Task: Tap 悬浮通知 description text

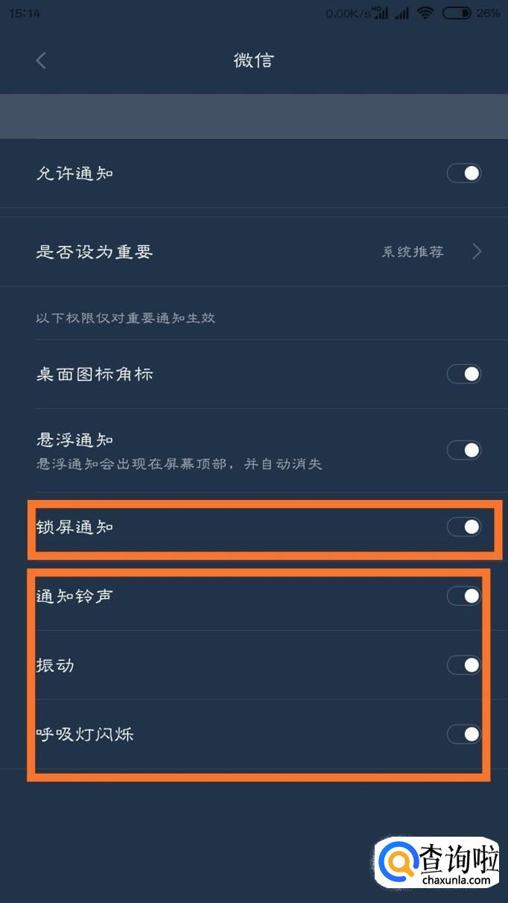Action: point(179,464)
